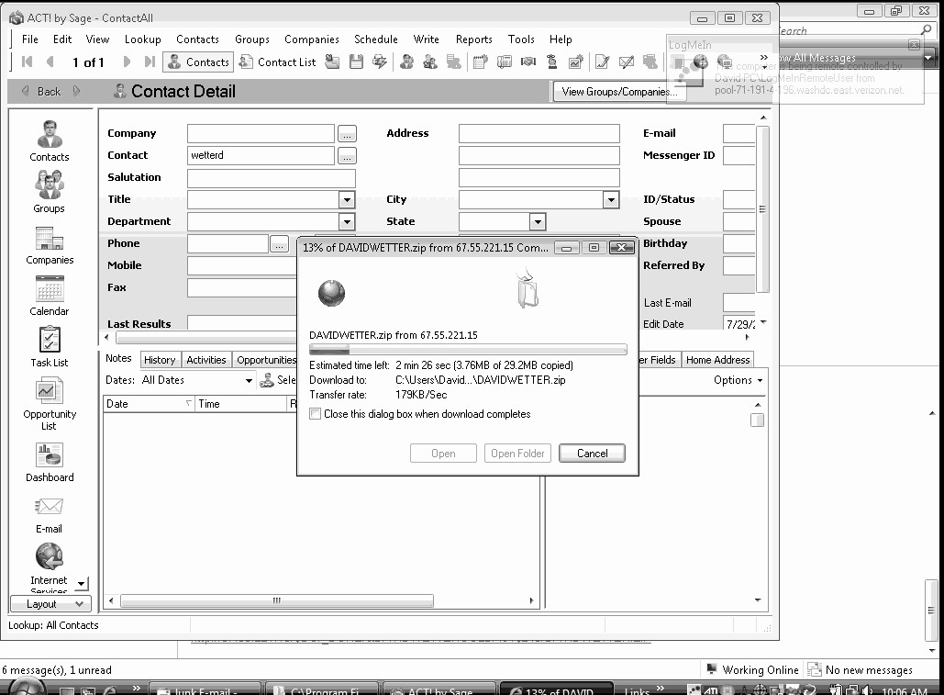This screenshot has width=944, height=695.
Task: Click the toolbar overflow chevron
Action: [763, 57]
